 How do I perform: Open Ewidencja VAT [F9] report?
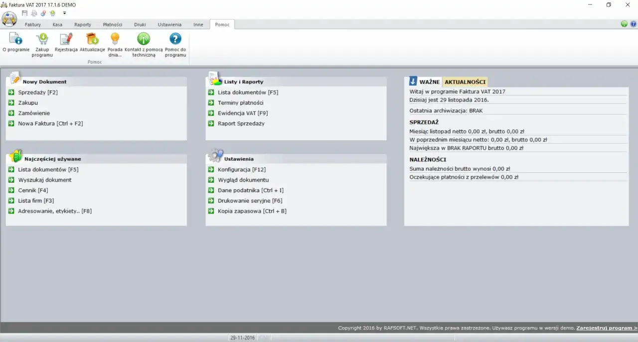pyautogui.click(x=243, y=113)
